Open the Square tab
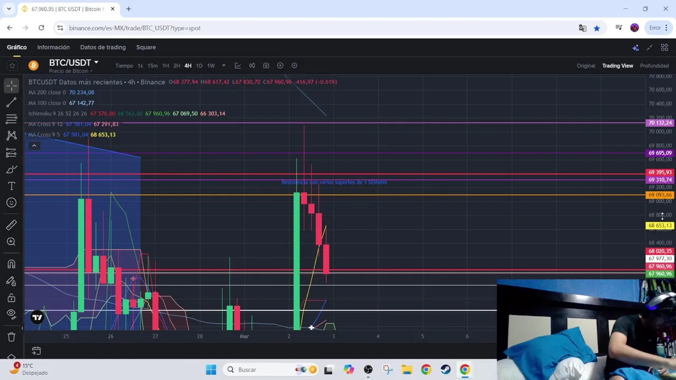Screen dimensions: 676x380 pos(146,47)
